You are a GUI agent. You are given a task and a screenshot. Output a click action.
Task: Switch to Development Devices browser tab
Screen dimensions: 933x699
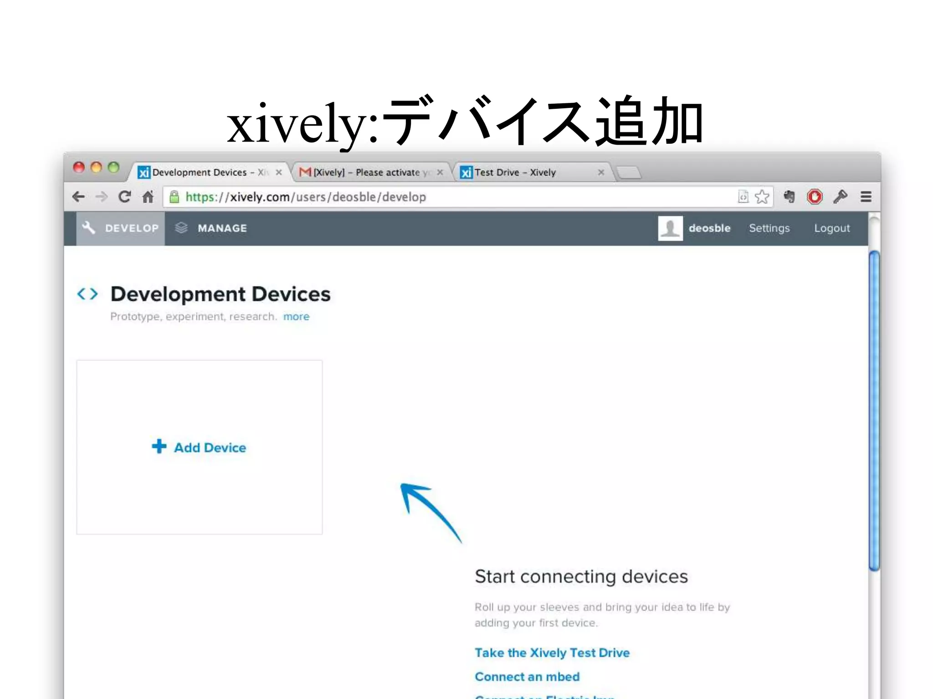[210, 172]
